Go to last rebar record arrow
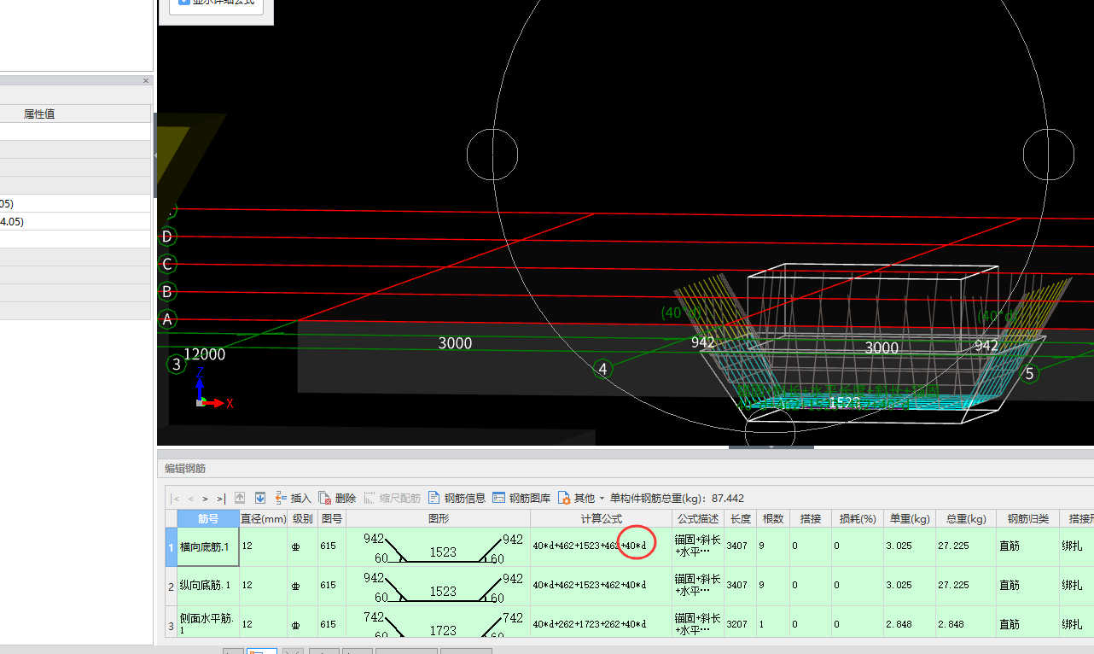This screenshot has height=654, width=1094. [221, 499]
